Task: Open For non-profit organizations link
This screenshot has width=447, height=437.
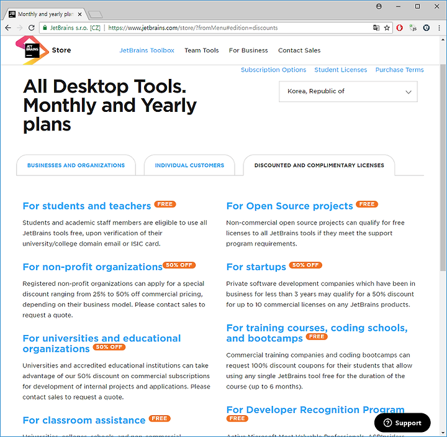Action: click(93, 267)
